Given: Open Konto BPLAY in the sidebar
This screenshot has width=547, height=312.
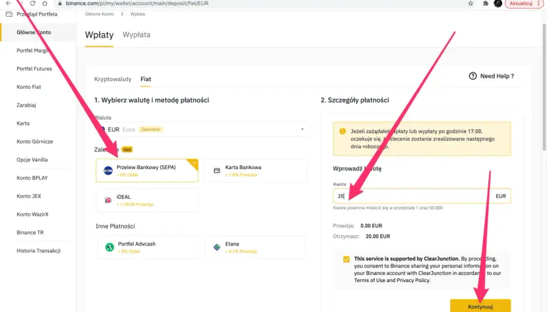Looking at the screenshot, I should pos(32,177).
